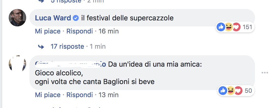
Task: Open Luca Ward's profile picture
Action: [x=17, y=18]
